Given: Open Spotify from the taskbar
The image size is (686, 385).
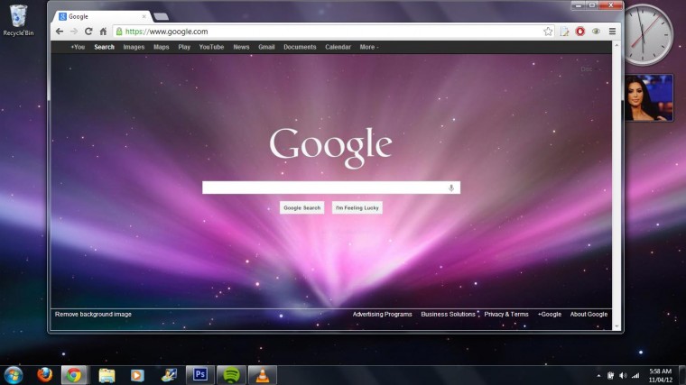Looking at the screenshot, I should (231, 375).
